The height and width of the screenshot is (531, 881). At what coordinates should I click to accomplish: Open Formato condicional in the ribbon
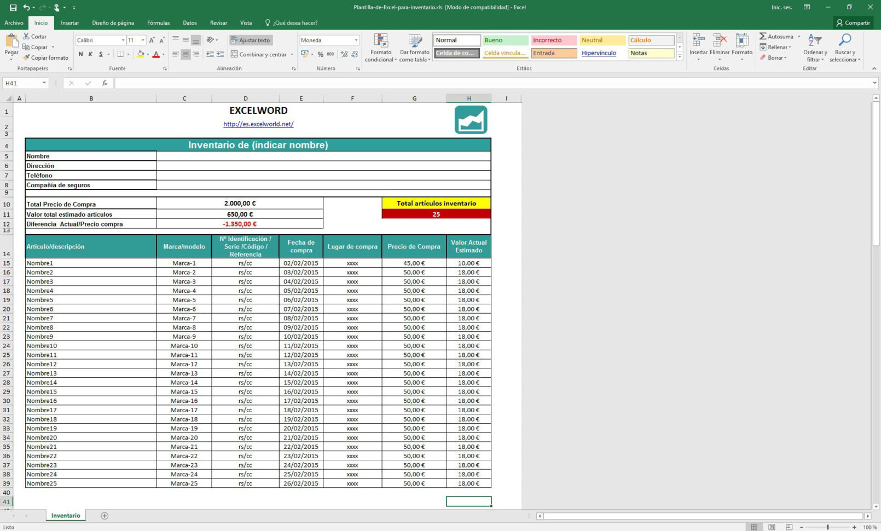(x=380, y=48)
